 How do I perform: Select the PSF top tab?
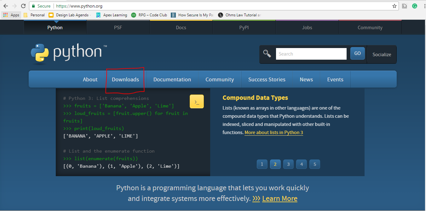click(118, 27)
